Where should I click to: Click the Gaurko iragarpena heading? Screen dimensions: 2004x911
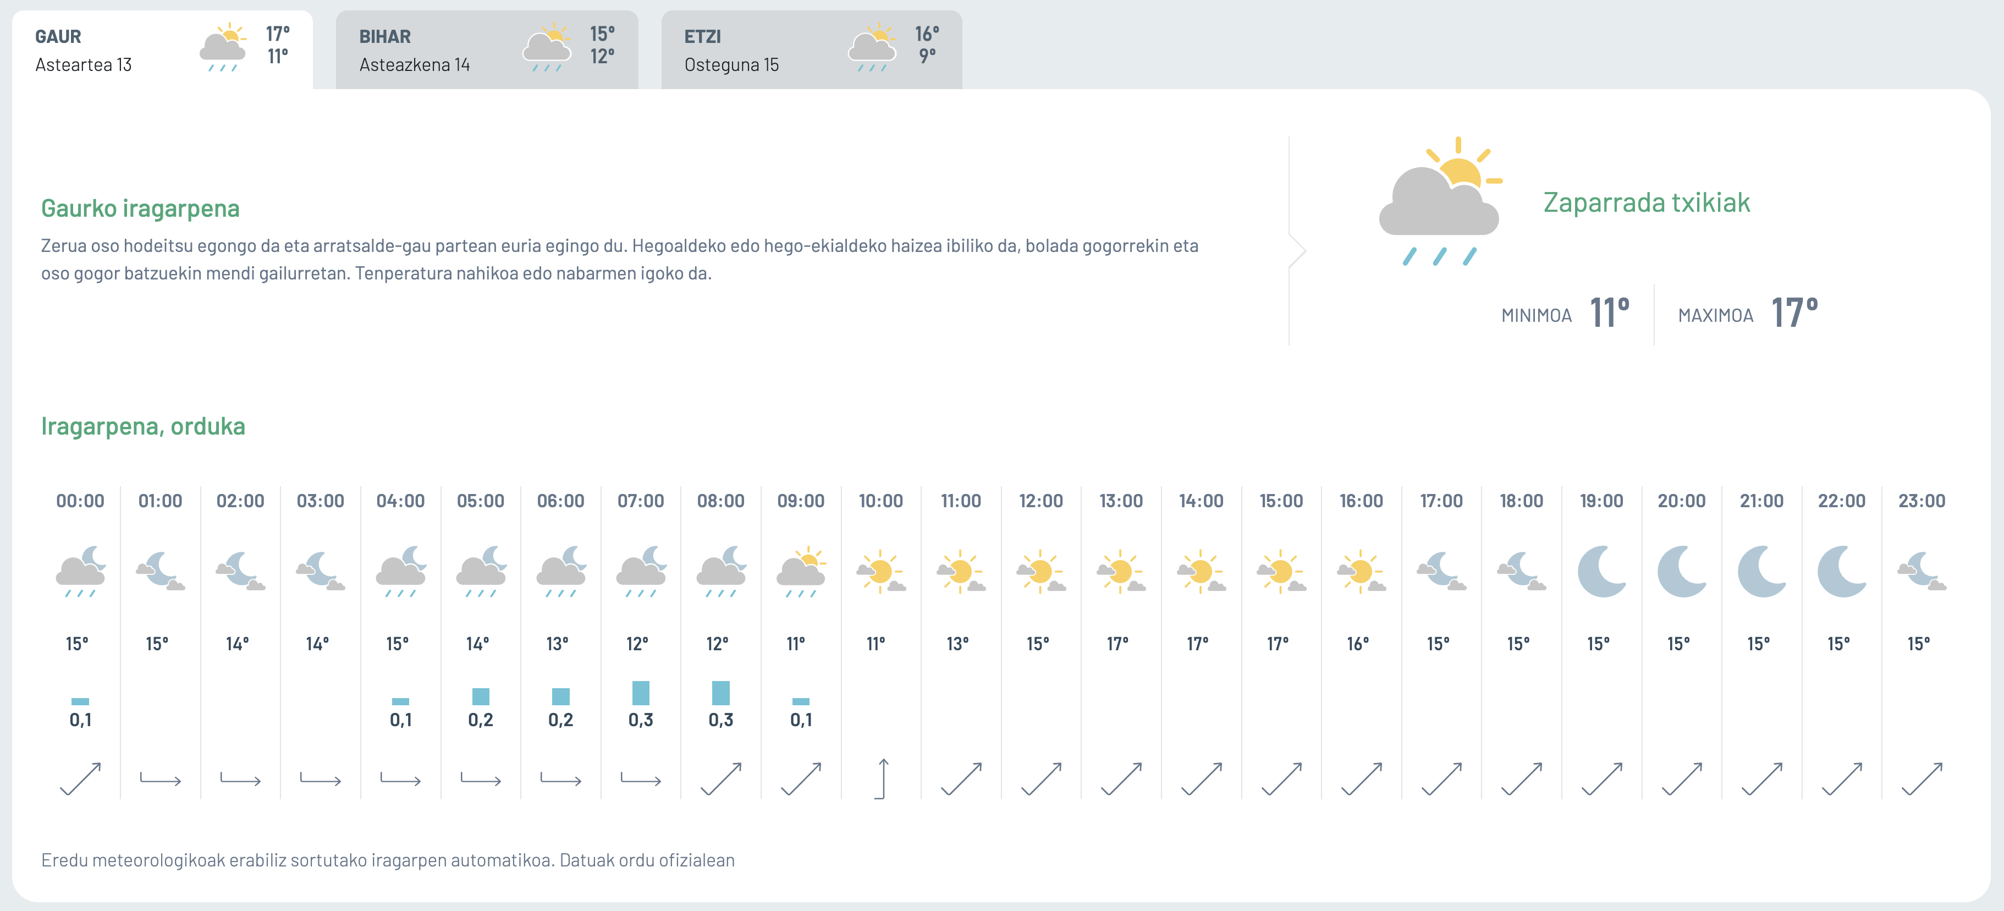(140, 208)
